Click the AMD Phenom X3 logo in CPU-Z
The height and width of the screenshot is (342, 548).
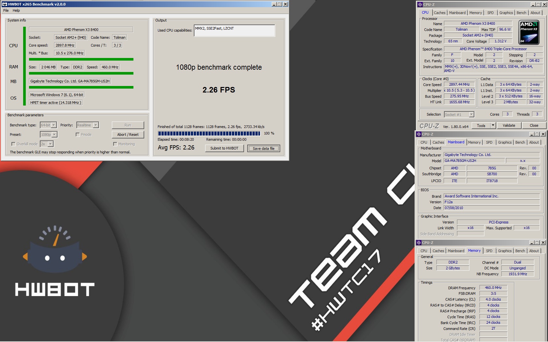pyautogui.click(x=528, y=32)
